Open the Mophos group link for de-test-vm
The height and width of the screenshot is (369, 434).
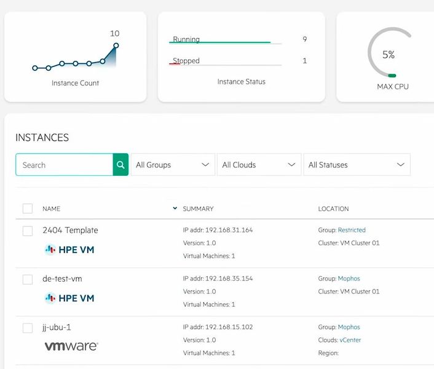pyautogui.click(x=349, y=279)
